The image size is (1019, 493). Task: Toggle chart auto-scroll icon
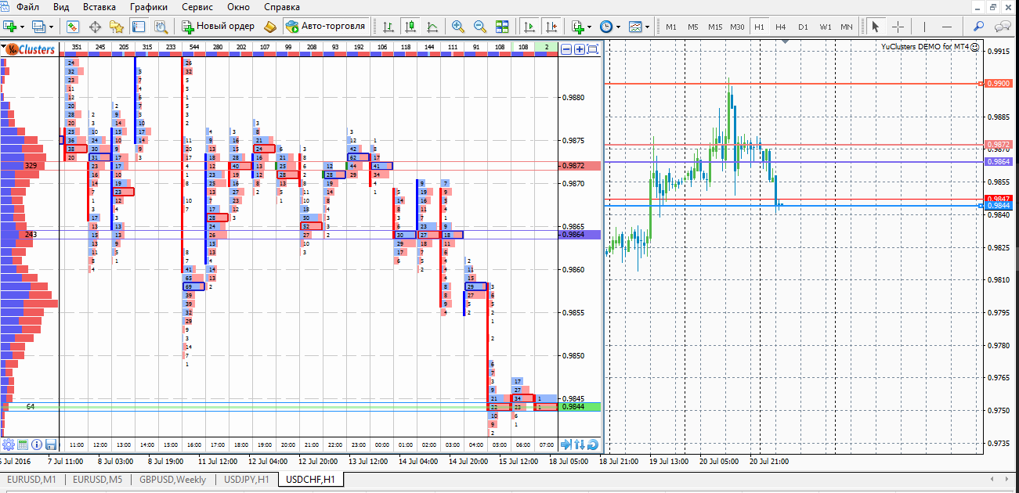[530, 26]
